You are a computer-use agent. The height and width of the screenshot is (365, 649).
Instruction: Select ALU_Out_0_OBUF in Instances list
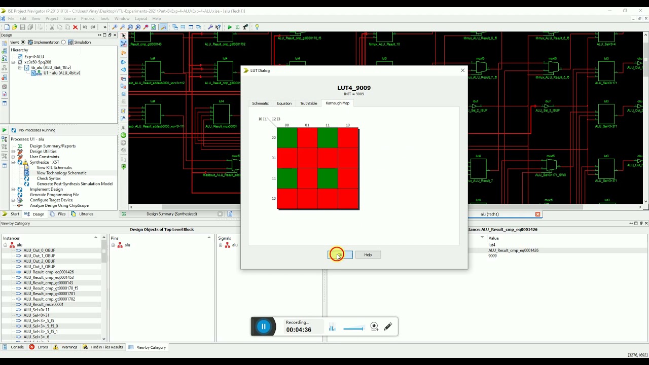[39, 250]
